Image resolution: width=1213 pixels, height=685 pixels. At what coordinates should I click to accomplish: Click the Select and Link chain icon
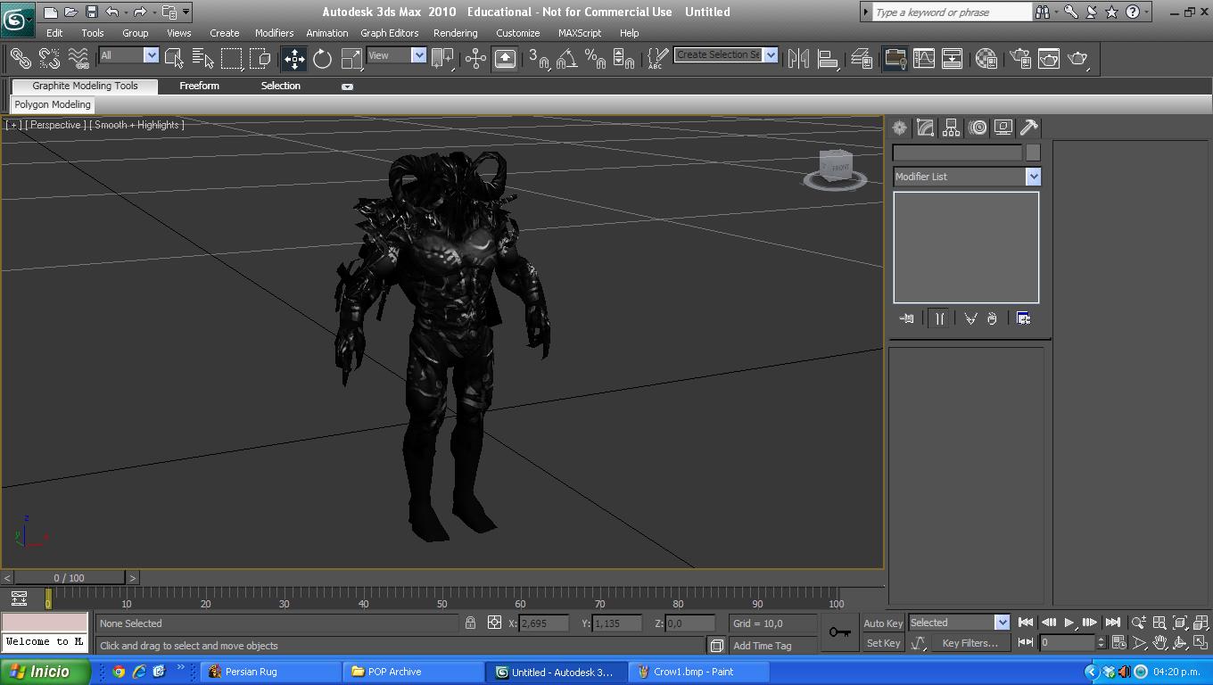point(20,59)
